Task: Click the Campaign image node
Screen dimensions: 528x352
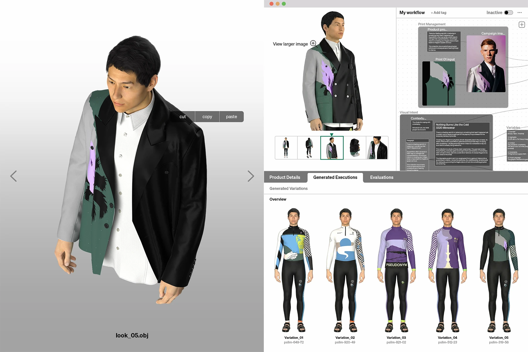Action: click(486, 64)
